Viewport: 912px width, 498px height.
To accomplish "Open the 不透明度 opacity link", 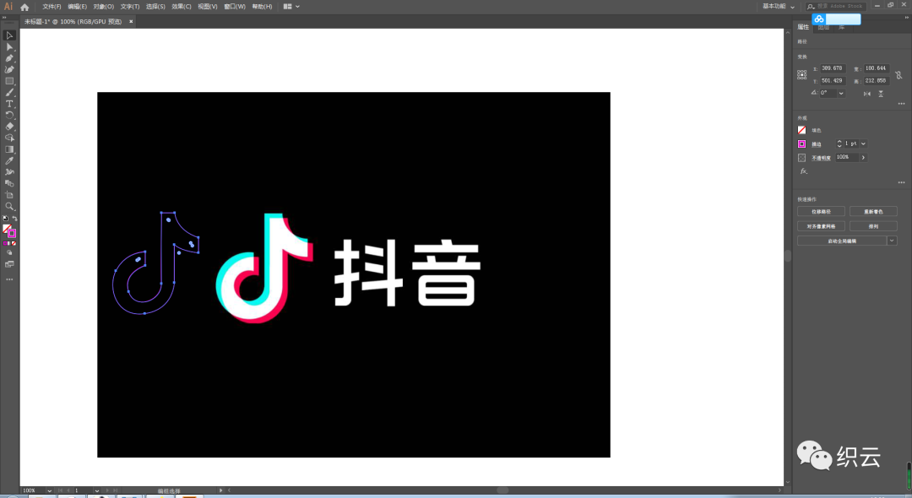I will click(822, 158).
